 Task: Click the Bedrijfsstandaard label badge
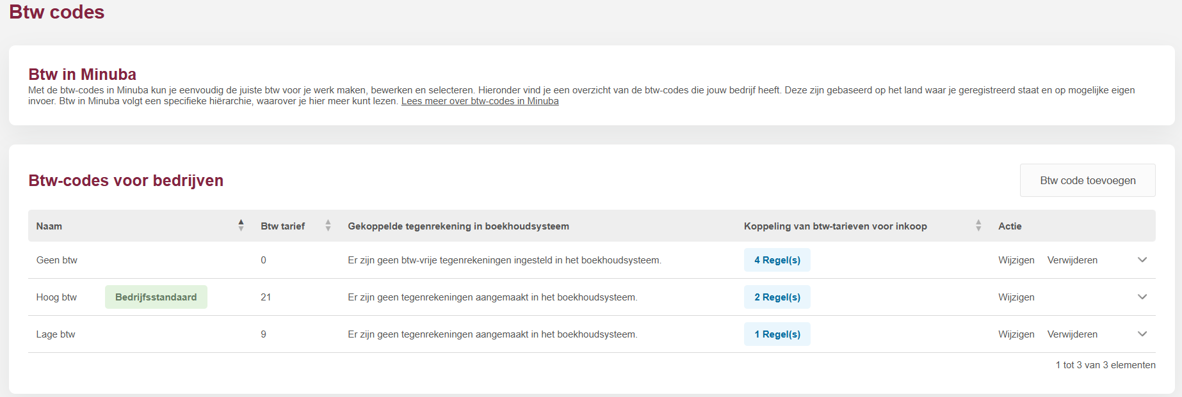156,297
